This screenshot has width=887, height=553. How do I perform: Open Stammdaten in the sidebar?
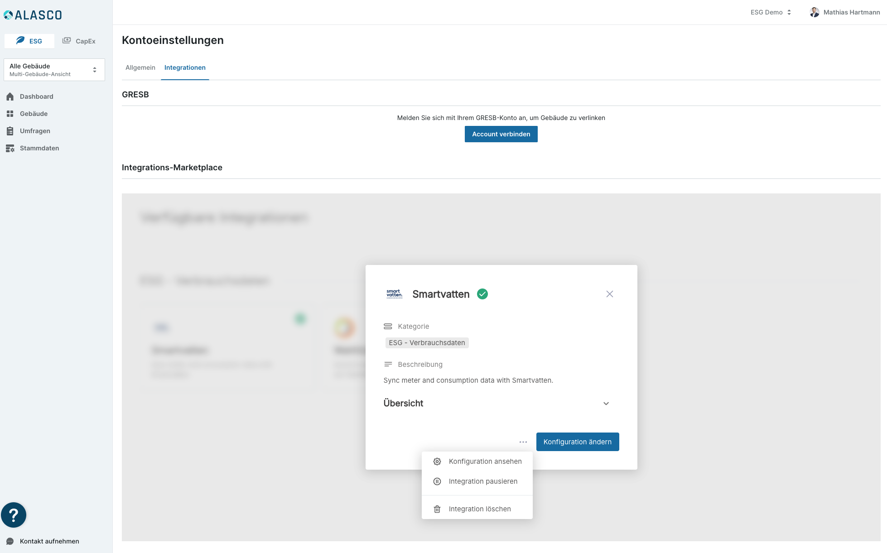(39, 148)
